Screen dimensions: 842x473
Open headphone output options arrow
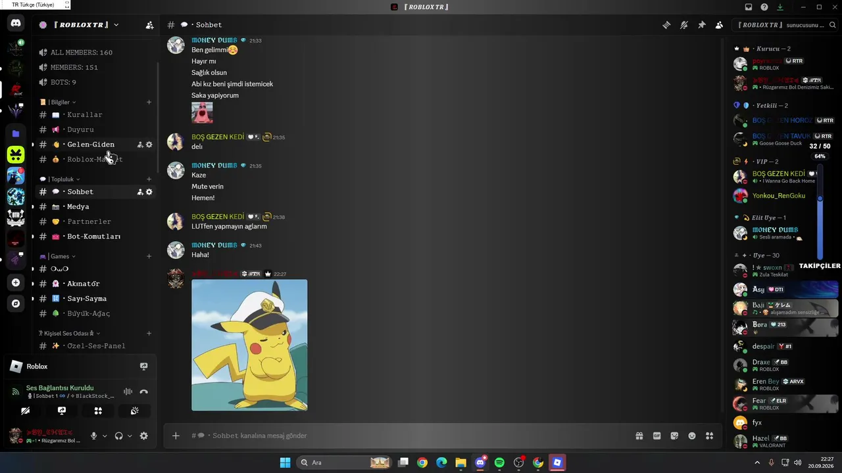pyautogui.click(x=130, y=436)
